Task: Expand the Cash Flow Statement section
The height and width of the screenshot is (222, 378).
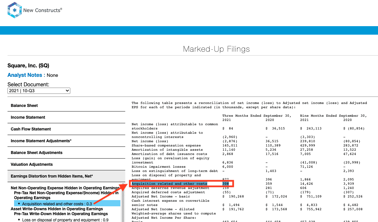Action: point(66,129)
